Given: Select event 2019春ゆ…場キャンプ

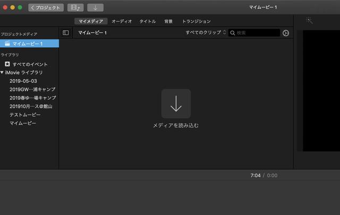Looking at the screenshot, I should [x=33, y=98].
